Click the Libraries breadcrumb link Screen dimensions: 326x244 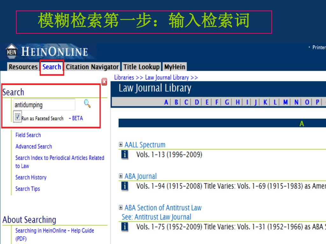[124, 78]
